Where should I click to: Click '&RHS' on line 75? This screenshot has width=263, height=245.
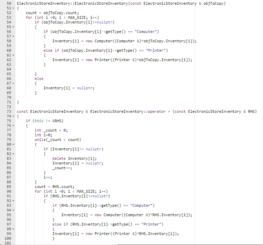57,121
